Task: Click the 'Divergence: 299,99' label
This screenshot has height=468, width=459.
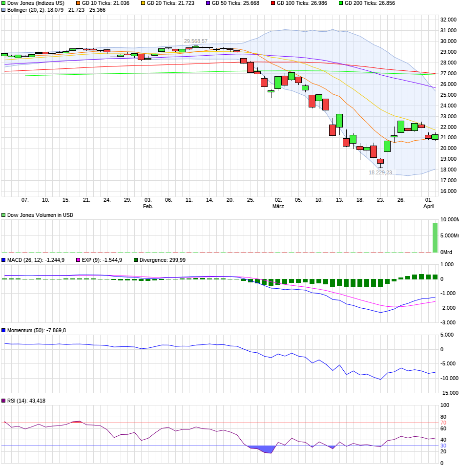Action: 163,260
